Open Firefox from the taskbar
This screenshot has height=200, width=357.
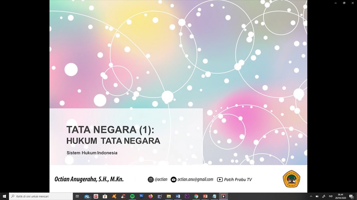click(x=151, y=196)
